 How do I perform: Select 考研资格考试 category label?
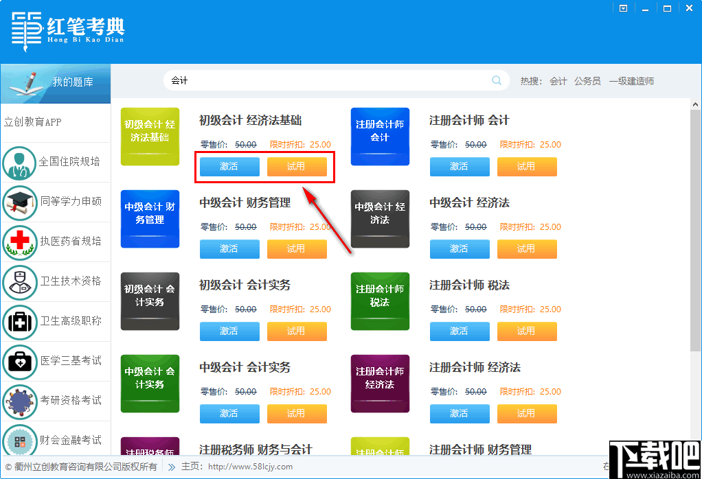click(71, 400)
